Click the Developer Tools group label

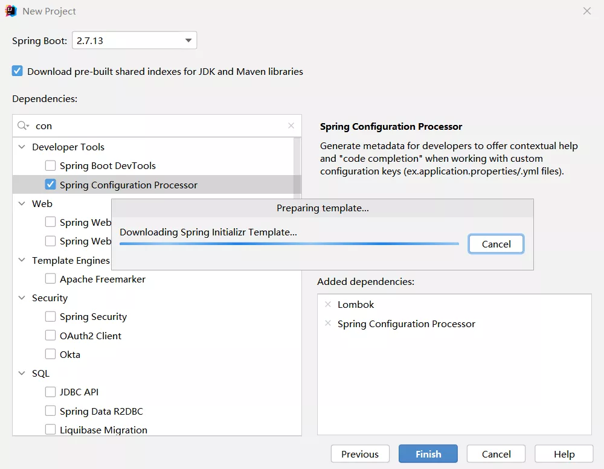[x=68, y=147]
